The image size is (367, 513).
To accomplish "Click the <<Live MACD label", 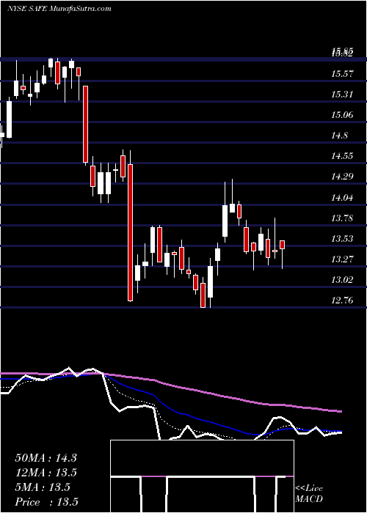I will tap(309, 493).
